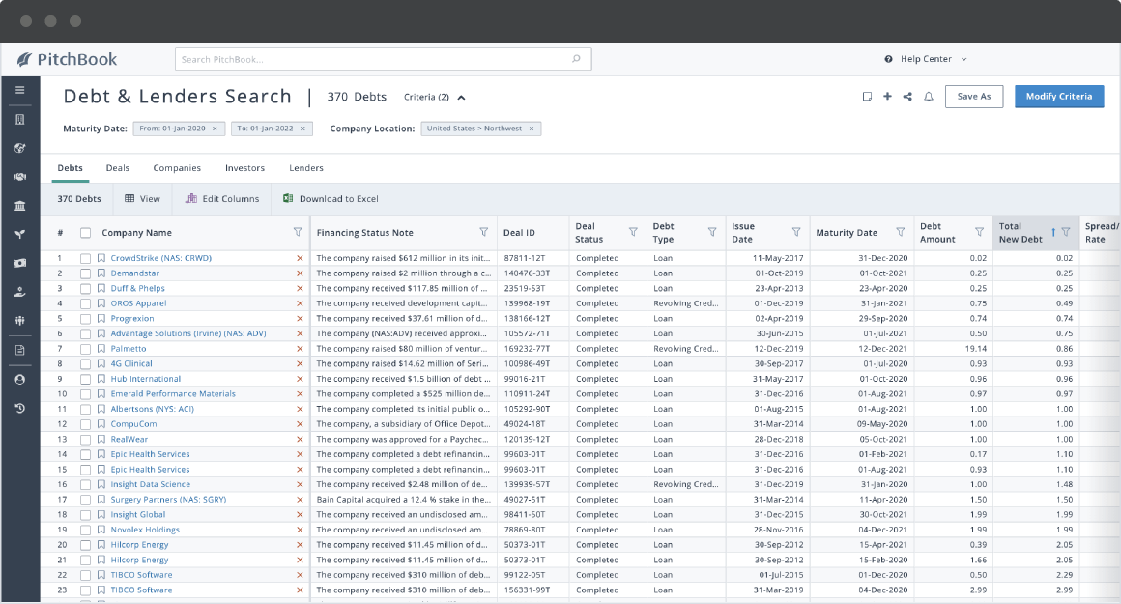The width and height of the screenshot is (1121, 604).
Task: Open the document list icon in sidebar
Action: click(20, 350)
